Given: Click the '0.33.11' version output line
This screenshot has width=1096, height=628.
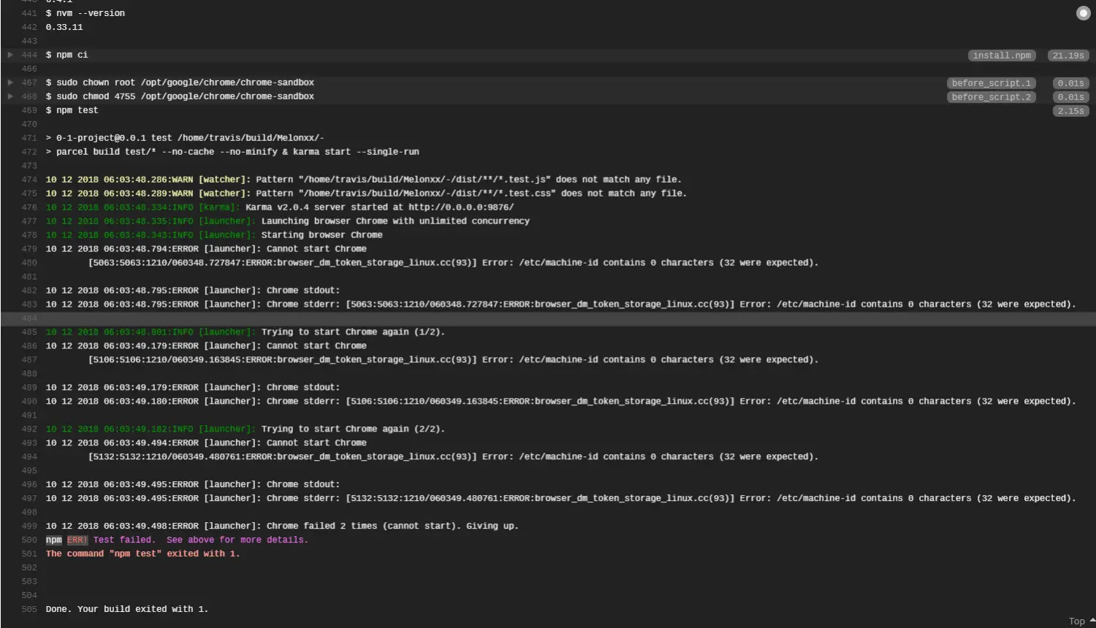Looking at the screenshot, I should point(64,27).
